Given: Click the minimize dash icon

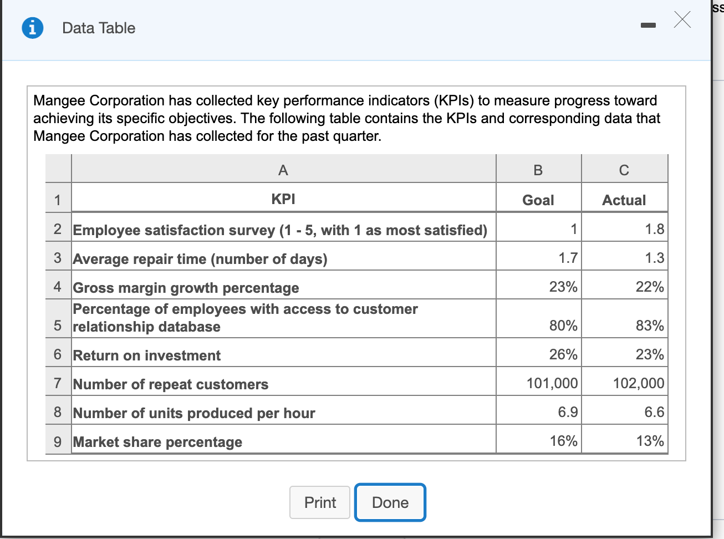Looking at the screenshot, I should (648, 24).
